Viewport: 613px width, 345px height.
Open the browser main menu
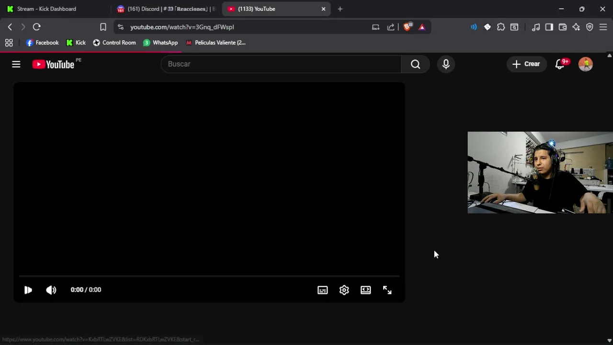[x=603, y=27]
